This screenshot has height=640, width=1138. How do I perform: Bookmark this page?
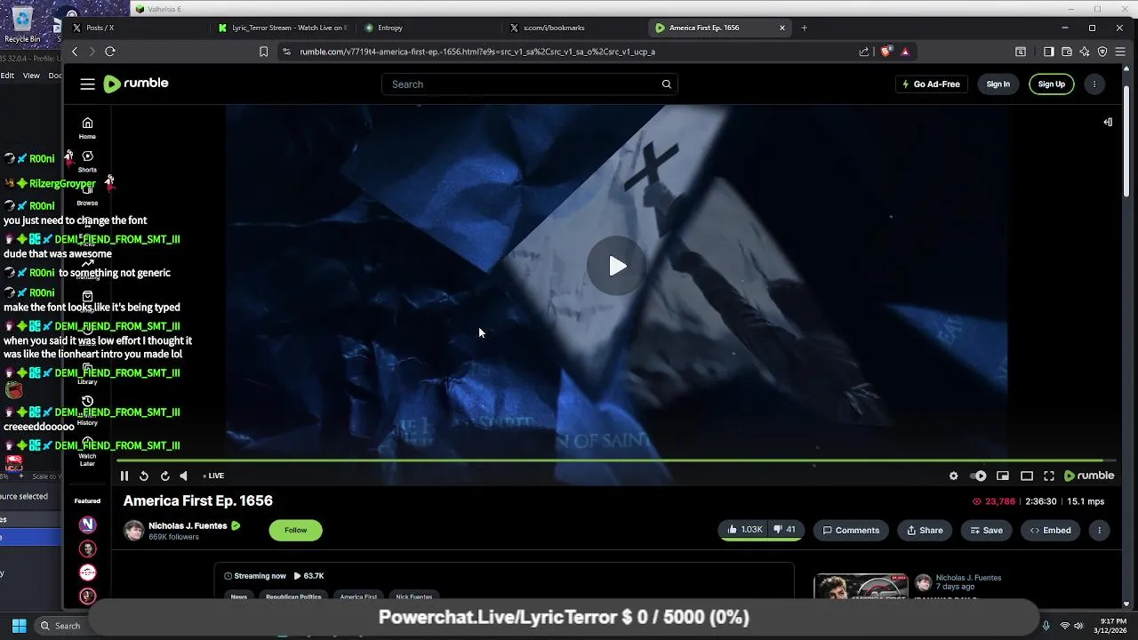point(263,52)
